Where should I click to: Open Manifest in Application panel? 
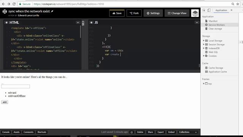point(213,21)
